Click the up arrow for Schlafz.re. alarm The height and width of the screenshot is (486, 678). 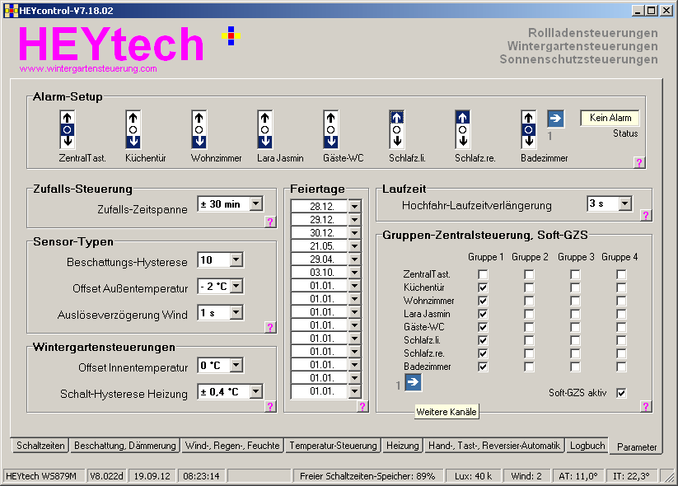463,118
